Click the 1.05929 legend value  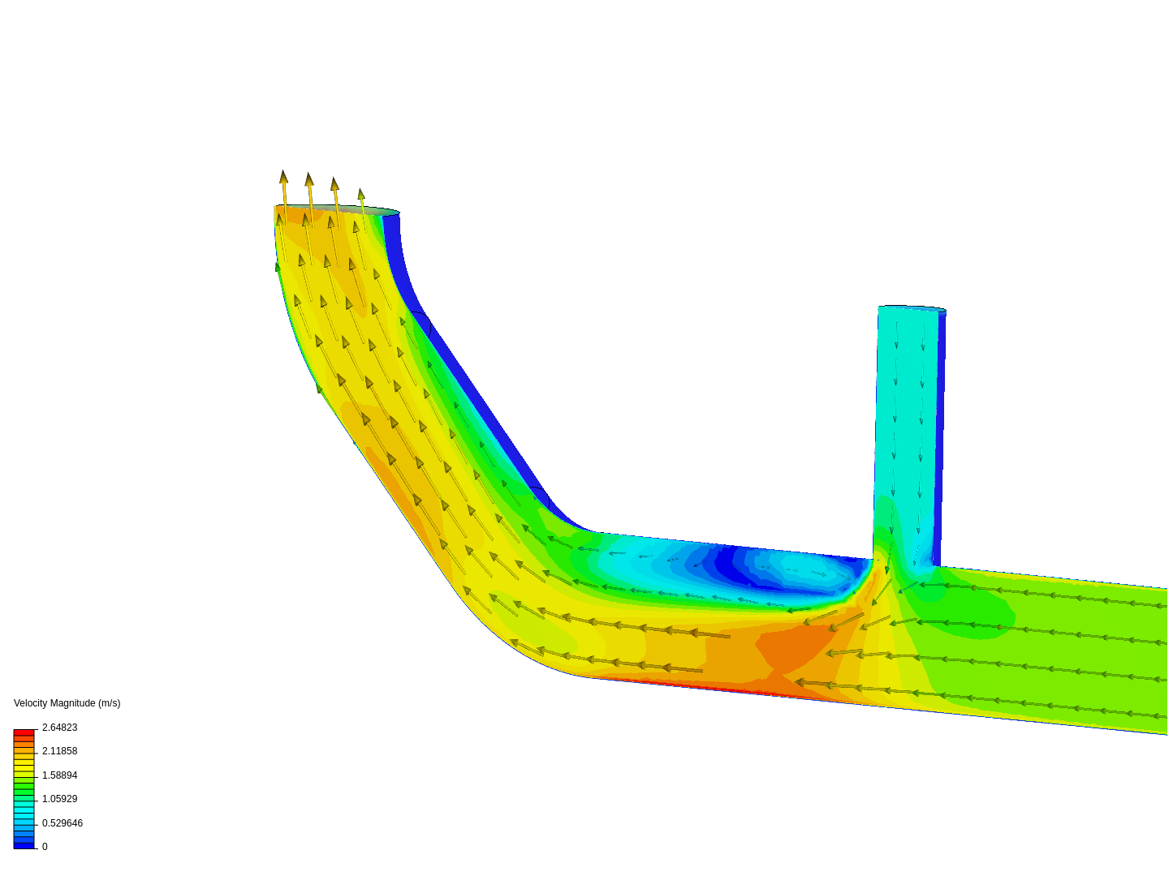(x=59, y=799)
